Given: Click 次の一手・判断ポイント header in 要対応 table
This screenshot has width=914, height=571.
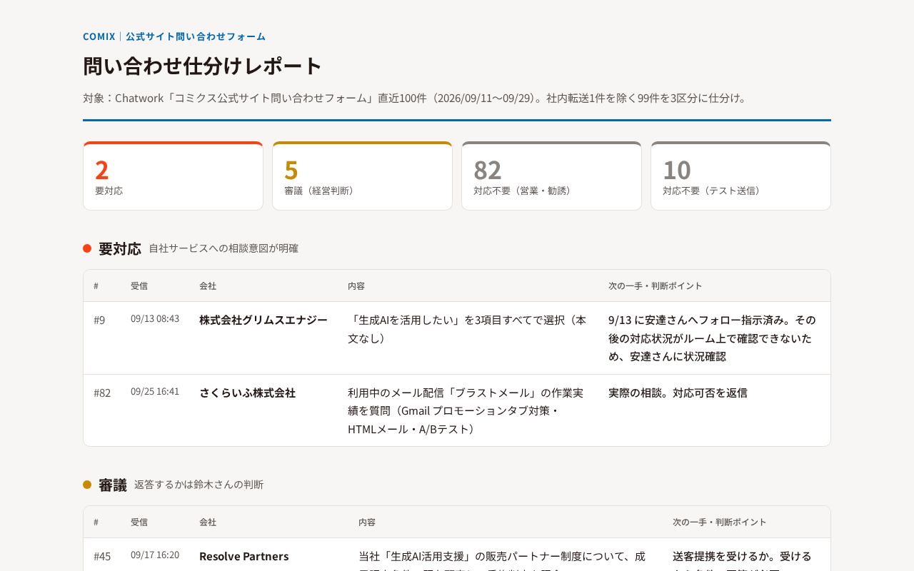Looking at the screenshot, I should 656,285.
